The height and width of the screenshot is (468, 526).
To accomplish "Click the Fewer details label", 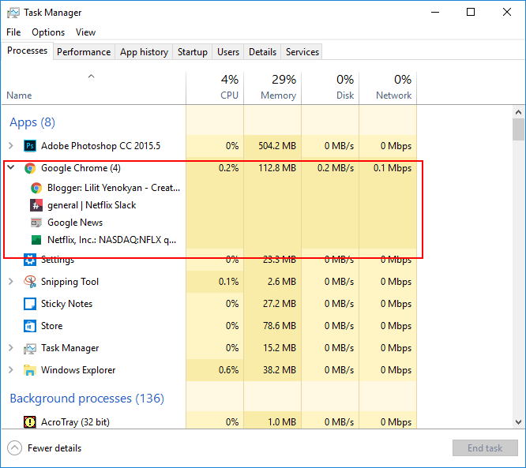I will point(54,448).
